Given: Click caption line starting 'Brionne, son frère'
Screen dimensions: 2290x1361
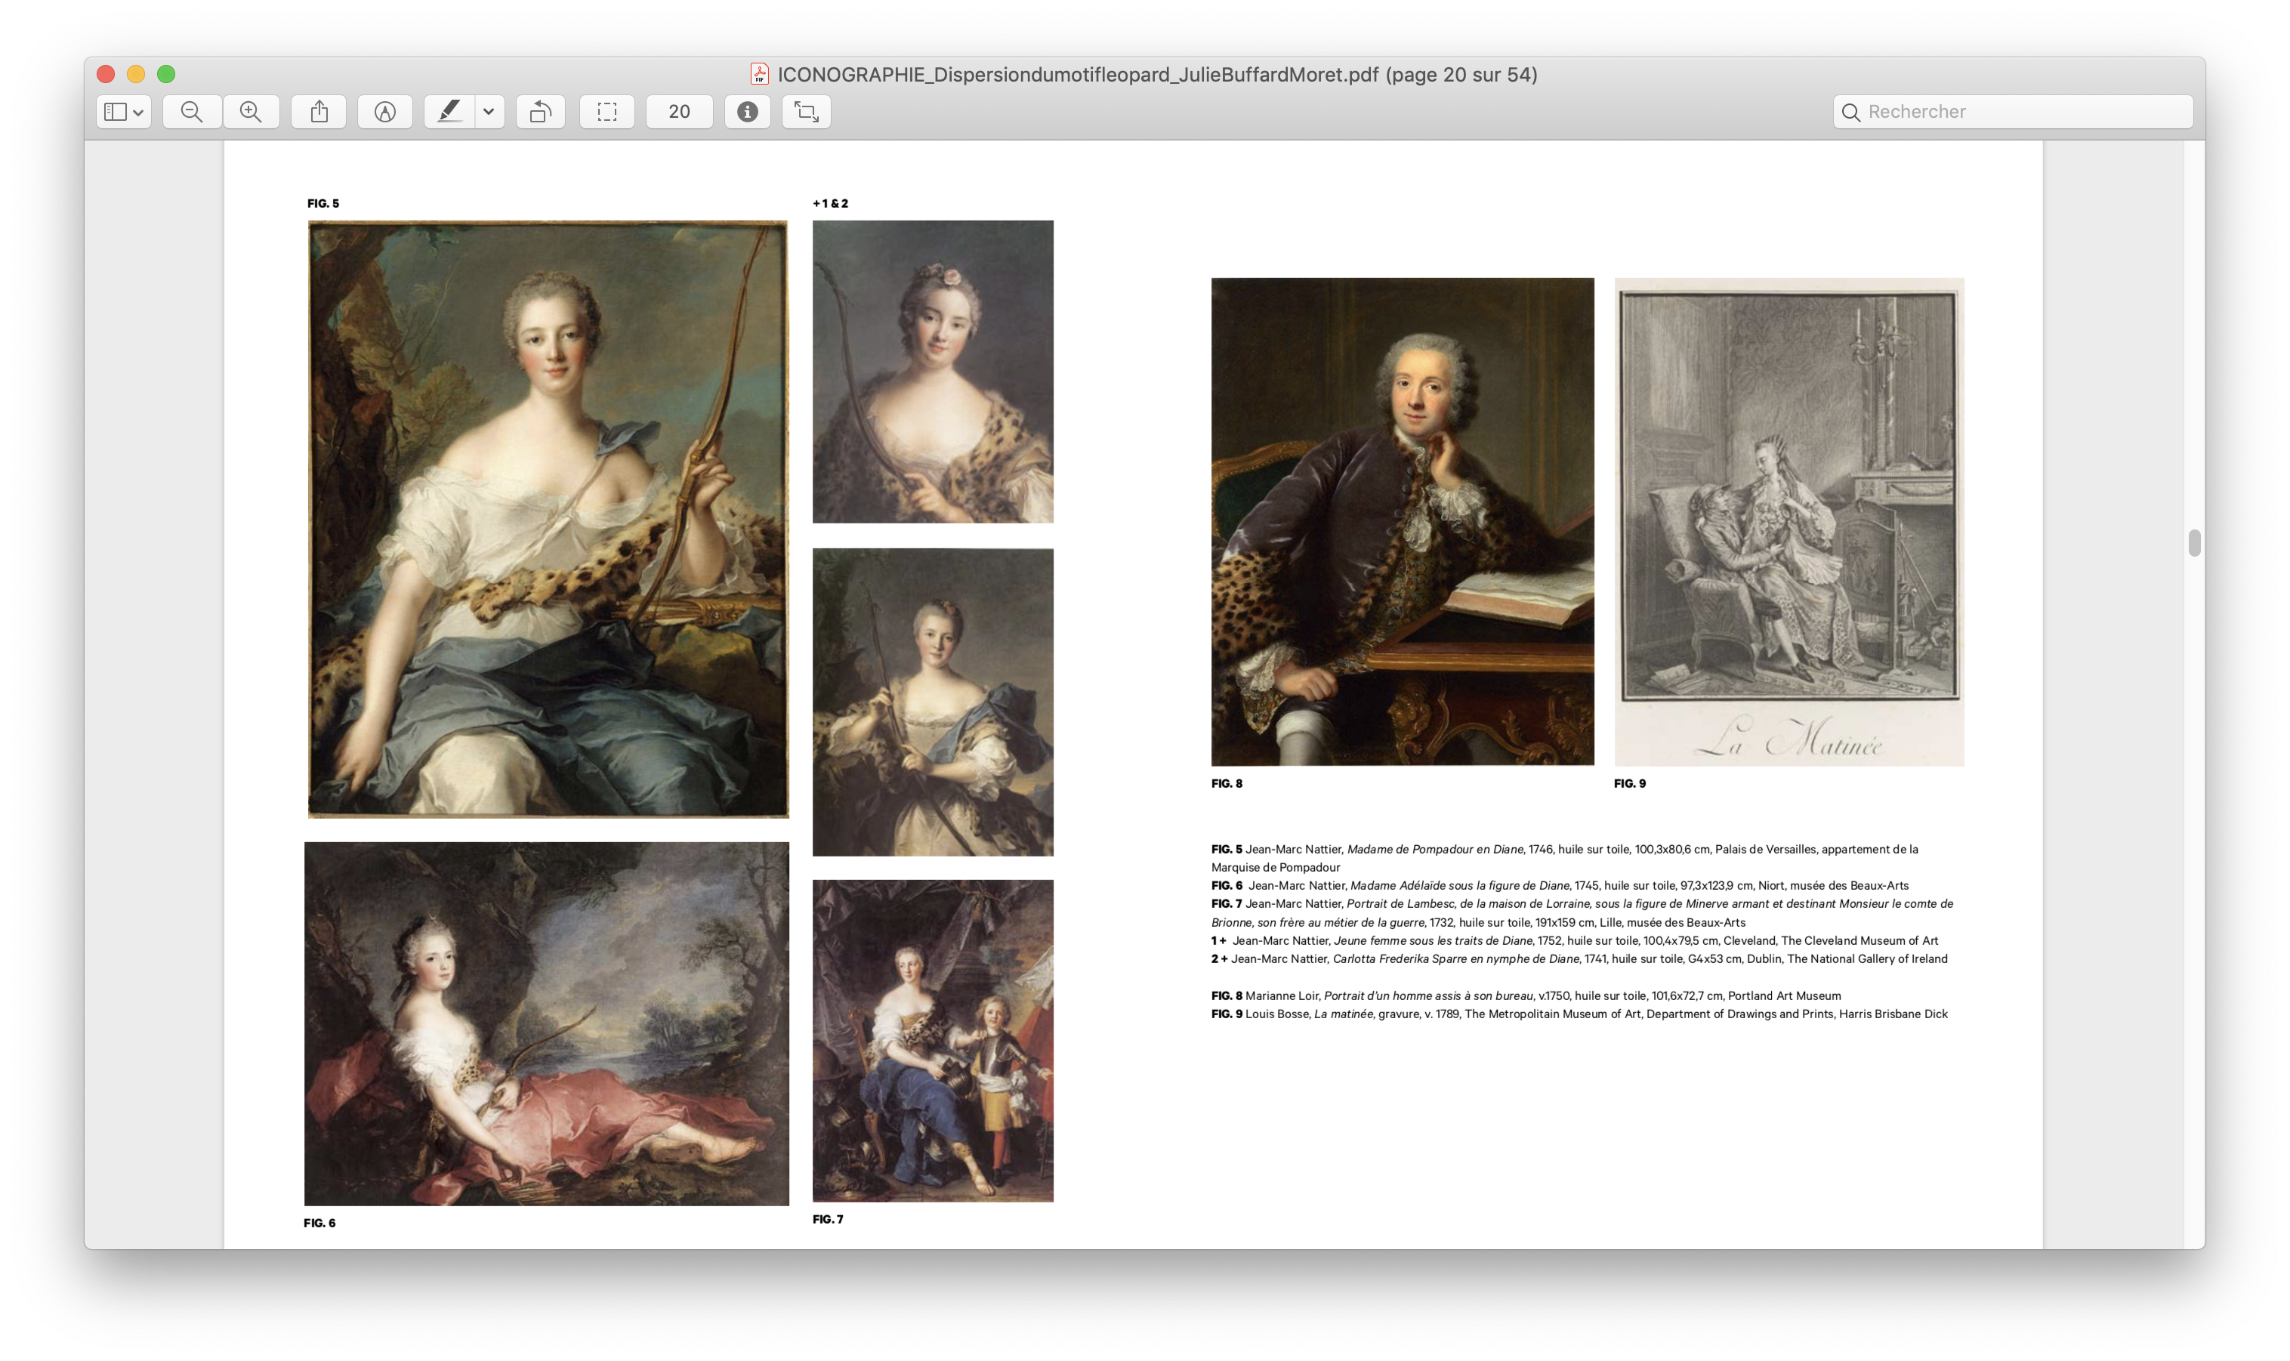Looking at the screenshot, I should click(x=1478, y=923).
